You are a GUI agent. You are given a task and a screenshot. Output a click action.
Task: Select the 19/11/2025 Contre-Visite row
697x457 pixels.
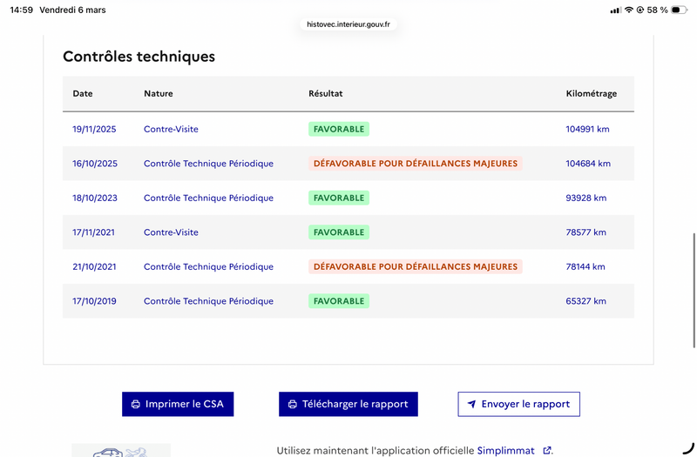pyautogui.click(x=348, y=129)
